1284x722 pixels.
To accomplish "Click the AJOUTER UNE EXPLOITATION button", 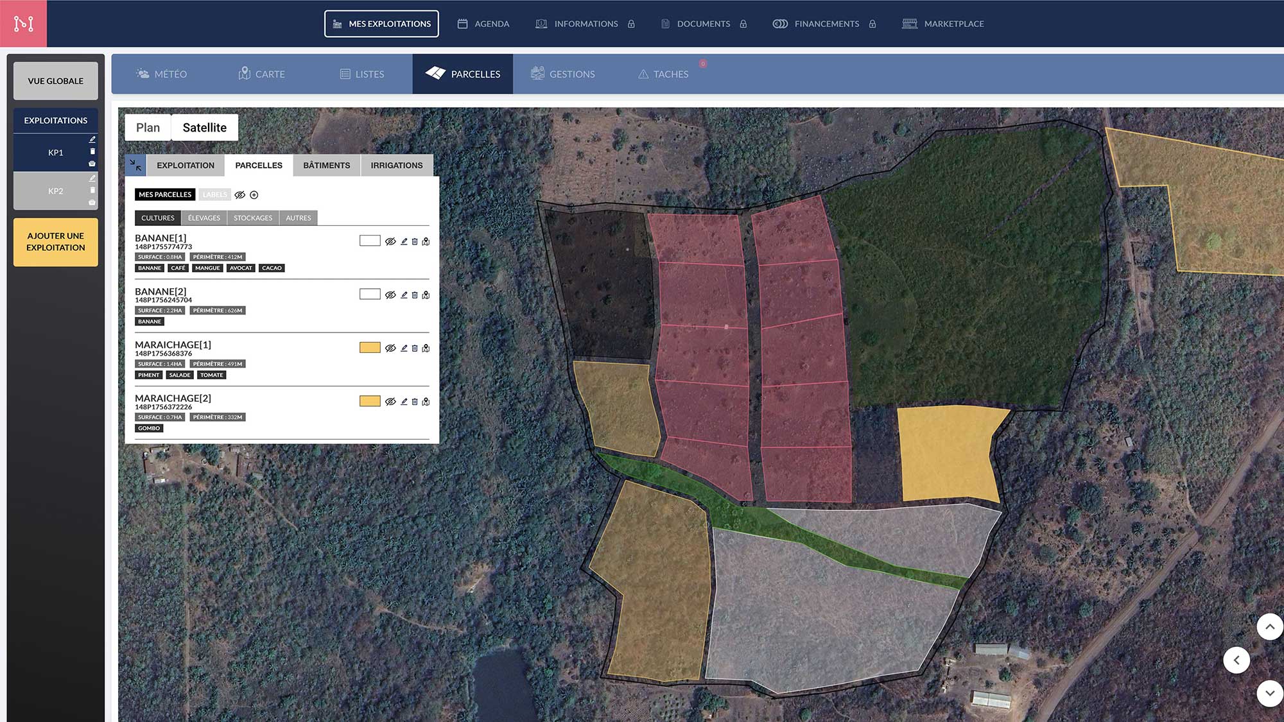I will coord(56,242).
